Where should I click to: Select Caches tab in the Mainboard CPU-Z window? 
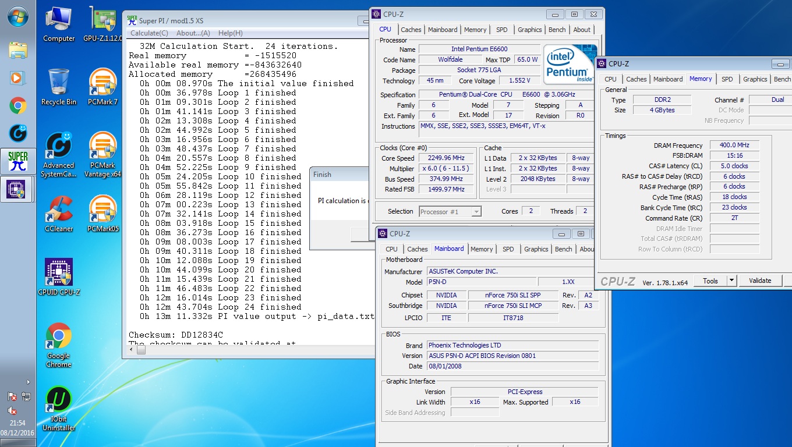[x=418, y=249]
